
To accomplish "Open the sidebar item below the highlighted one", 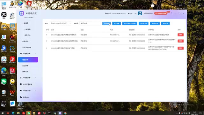I will pyautogui.click(x=25, y=66).
